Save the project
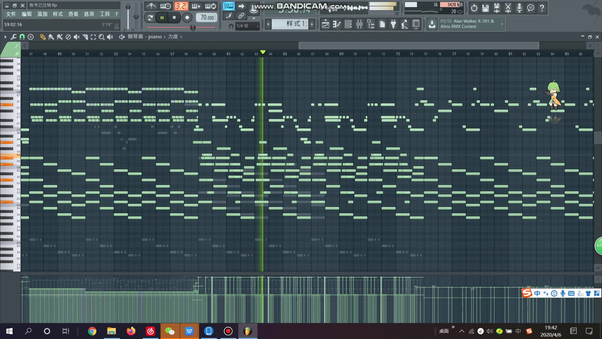 485,8
